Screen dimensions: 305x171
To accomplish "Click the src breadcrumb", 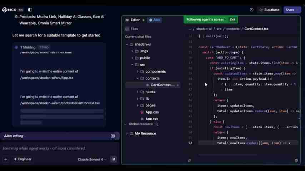I will click(219, 29).
